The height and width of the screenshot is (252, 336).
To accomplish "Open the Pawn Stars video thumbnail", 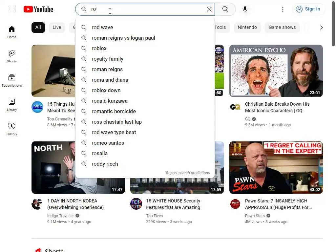I will point(276,168).
